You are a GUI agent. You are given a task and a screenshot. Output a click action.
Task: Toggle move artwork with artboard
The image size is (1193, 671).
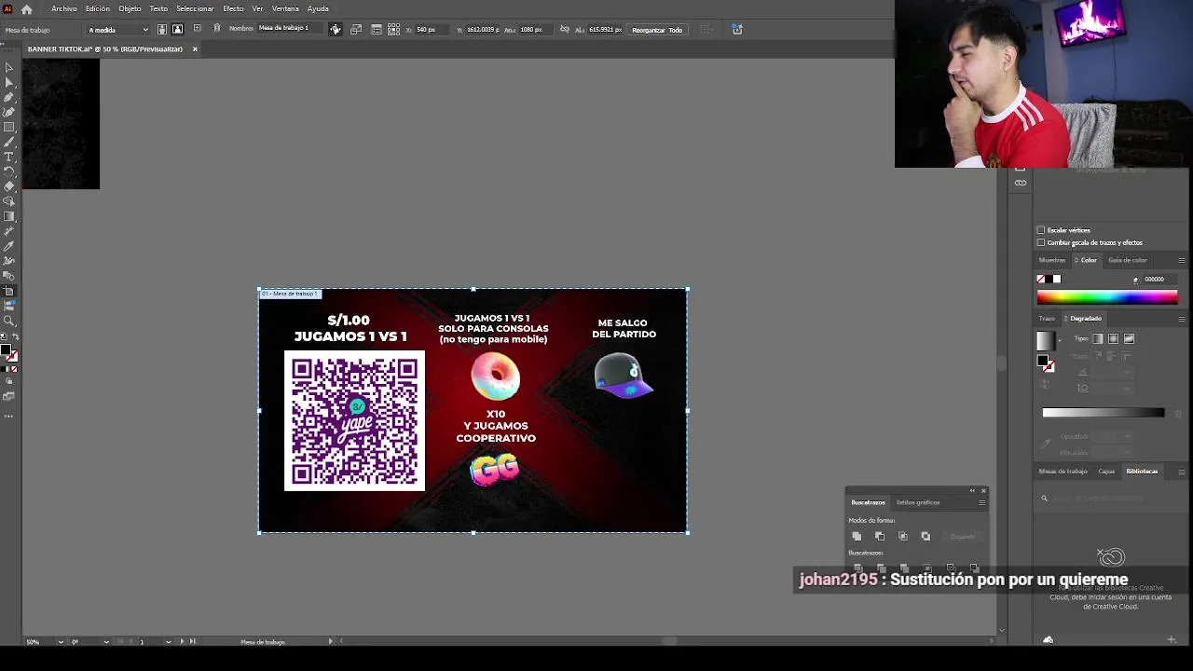click(336, 30)
